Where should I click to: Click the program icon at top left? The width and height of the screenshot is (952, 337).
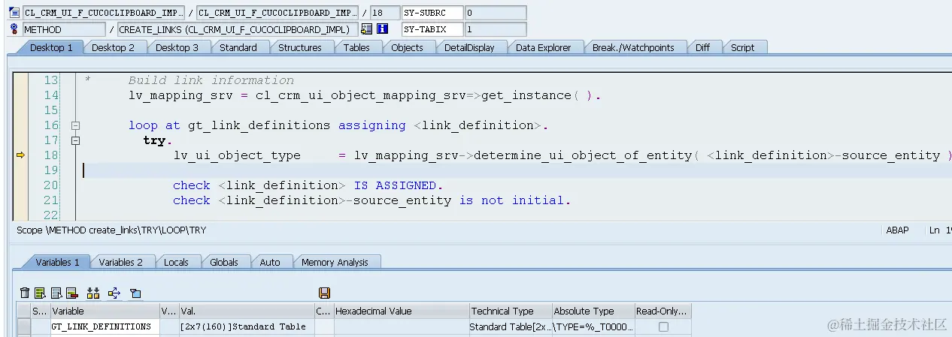[x=14, y=13]
